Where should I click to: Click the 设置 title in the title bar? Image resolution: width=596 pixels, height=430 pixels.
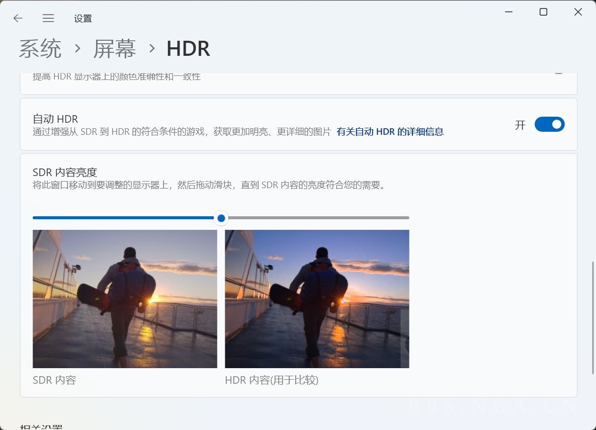82,18
